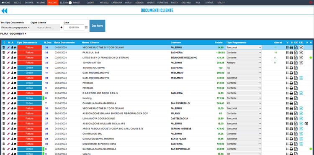Open payment dropdown for document 35
Image resolution: width=314 pixels, height=155 pixels.
[x=244, y=53]
